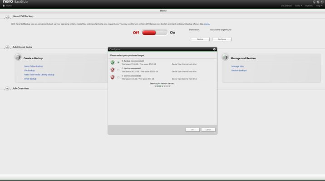Click the Home icon in the header
The image size is (325, 181).
(4, 6)
